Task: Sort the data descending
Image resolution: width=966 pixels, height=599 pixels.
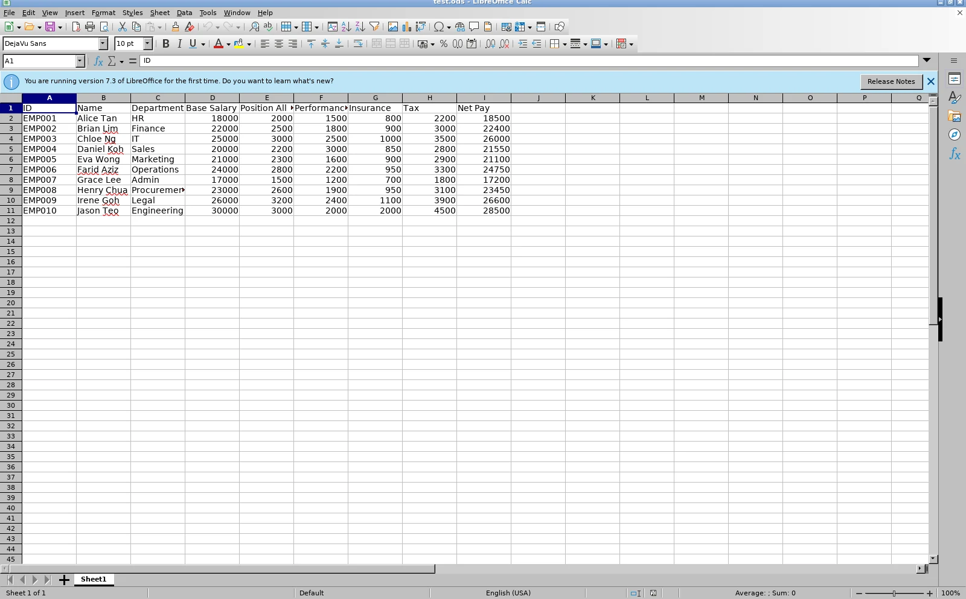Action: pos(360,27)
